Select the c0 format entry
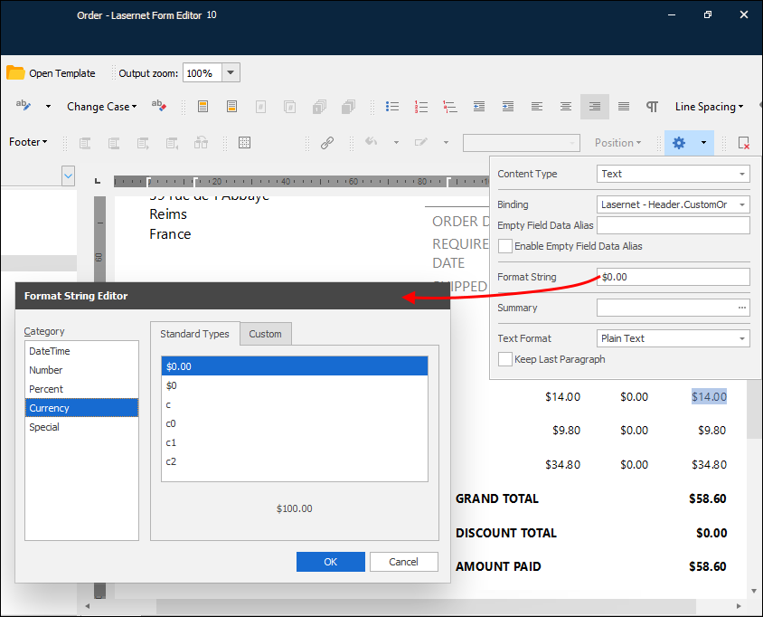 pos(295,423)
